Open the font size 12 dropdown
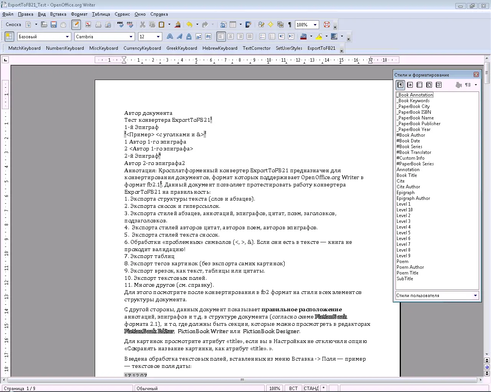 (x=158, y=36)
